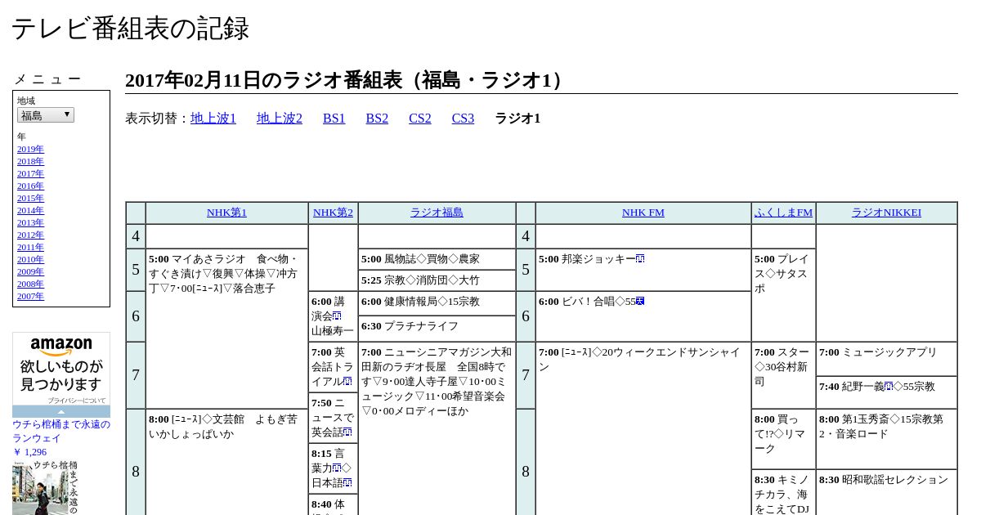Open the 2011年 archive link
Image resolution: width=981 pixels, height=515 pixels.
click(x=30, y=247)
